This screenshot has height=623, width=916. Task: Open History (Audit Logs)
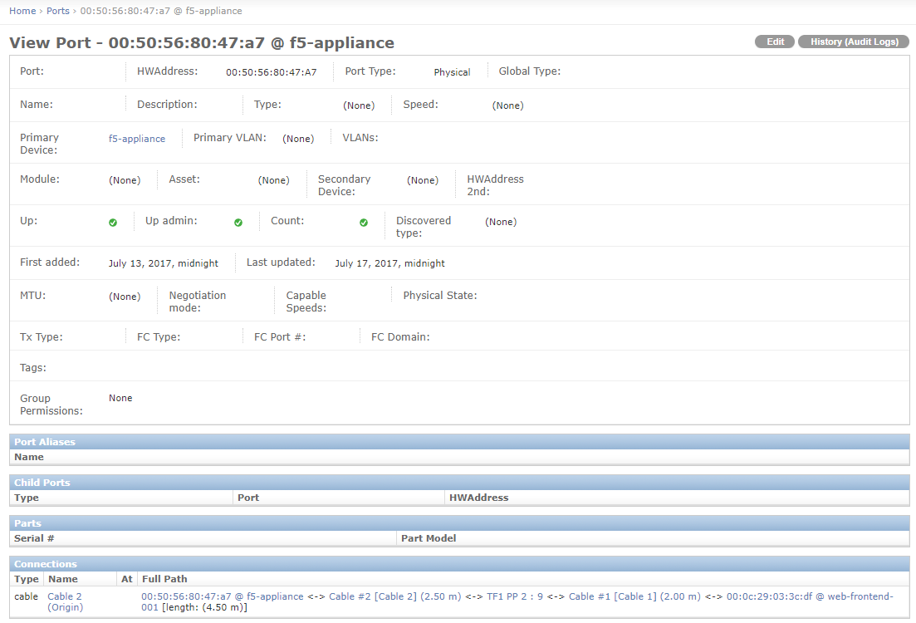854,42
